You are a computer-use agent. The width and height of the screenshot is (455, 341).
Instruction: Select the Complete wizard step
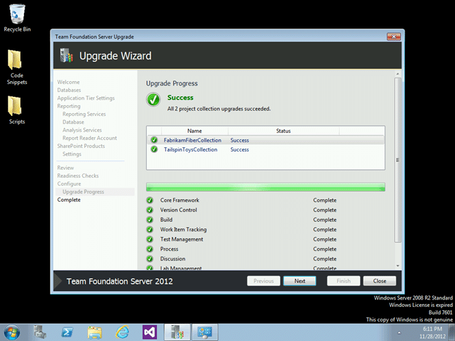(x=69, y=200)
